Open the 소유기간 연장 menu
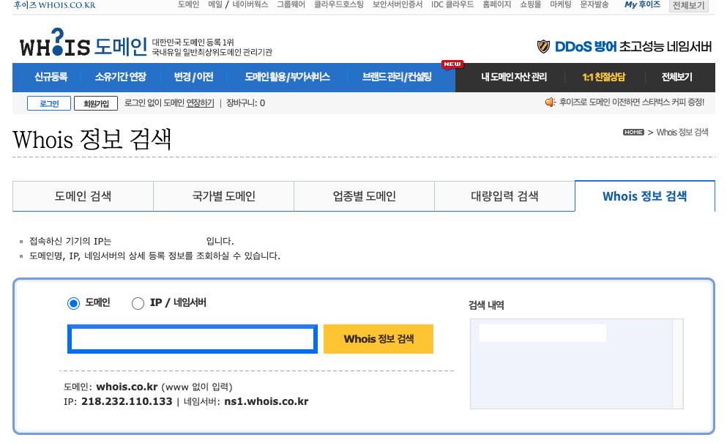Image resolution: width=727 pixels, height=443 pixels. tap(121, 77)
